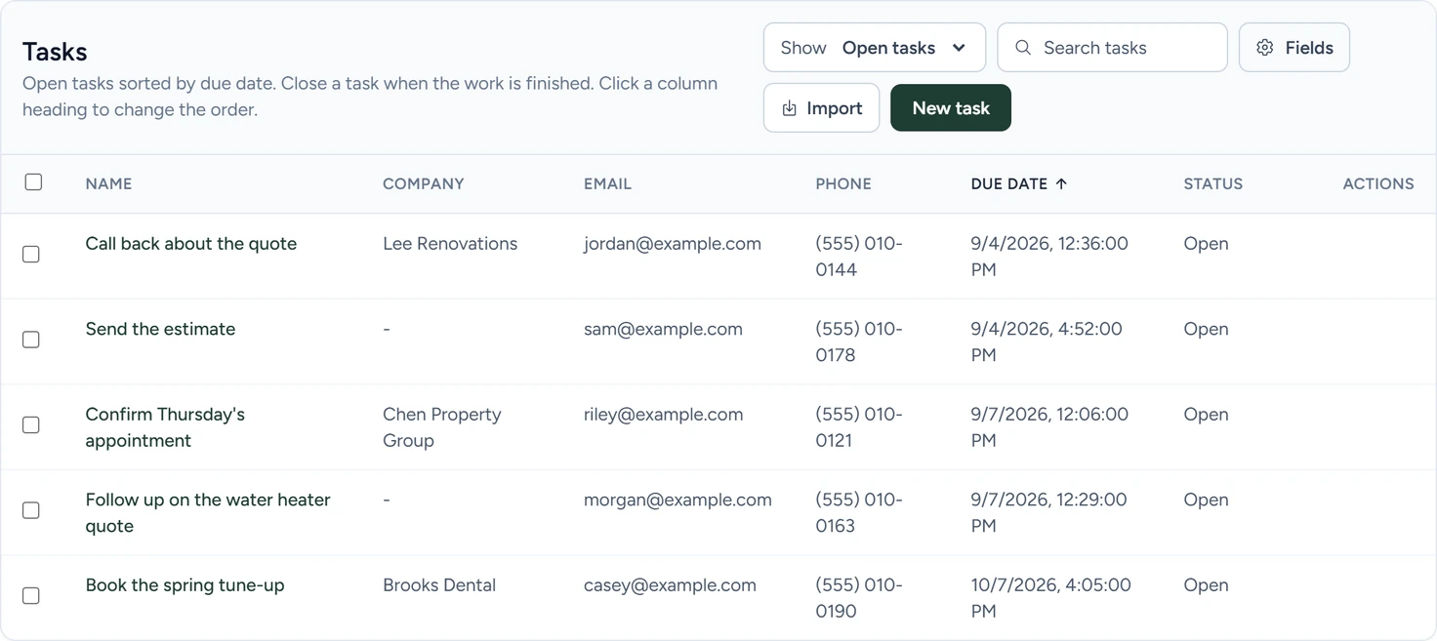Sort by the Company column heading
Viewport: 1437px width, 641px height.
423,183
